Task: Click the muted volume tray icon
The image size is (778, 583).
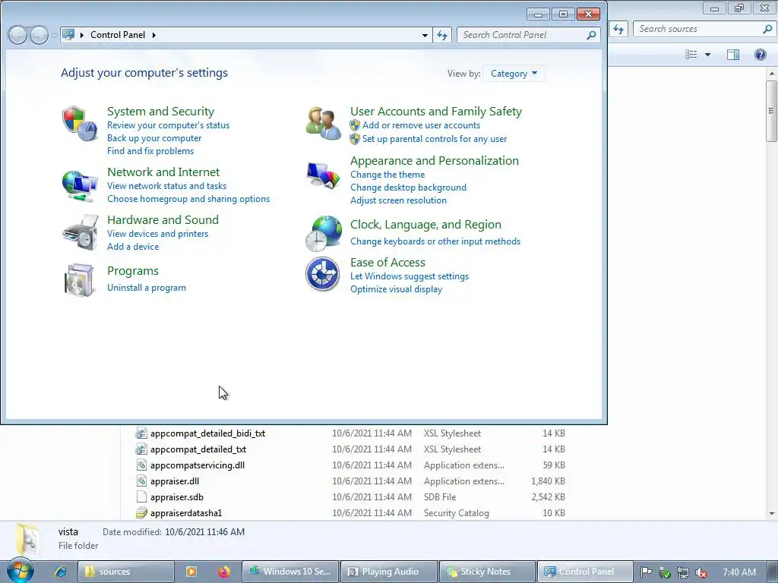Action: 701,572
